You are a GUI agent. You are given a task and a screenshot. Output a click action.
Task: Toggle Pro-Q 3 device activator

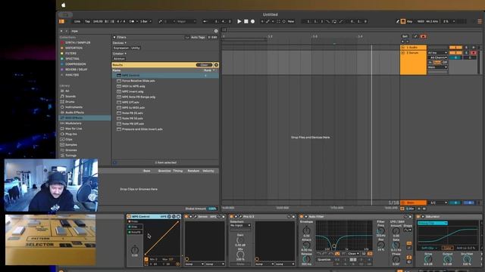point(231,217)
